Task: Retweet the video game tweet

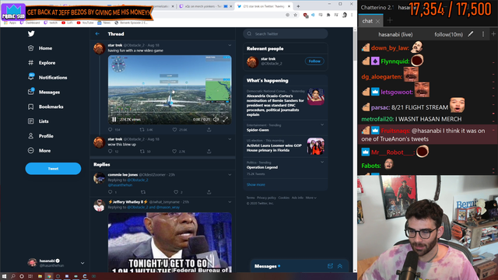Action: click(x=142, y=130)
